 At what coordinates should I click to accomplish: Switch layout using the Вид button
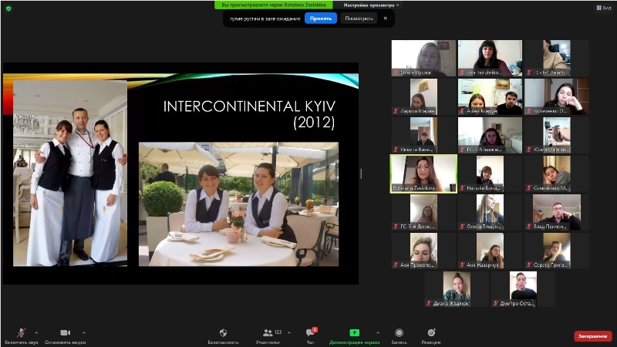pyautogui.click(x=603, y=8)
